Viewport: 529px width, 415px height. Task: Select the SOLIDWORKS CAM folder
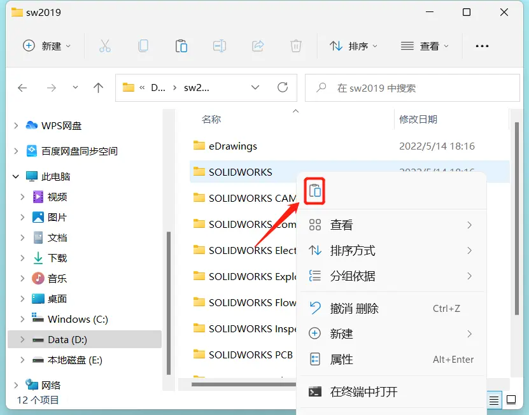tap(245, 198)
